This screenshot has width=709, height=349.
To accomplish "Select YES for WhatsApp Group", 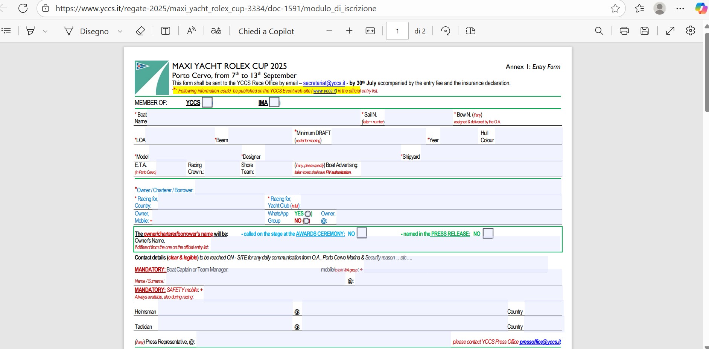I will (x=308, y=214).
